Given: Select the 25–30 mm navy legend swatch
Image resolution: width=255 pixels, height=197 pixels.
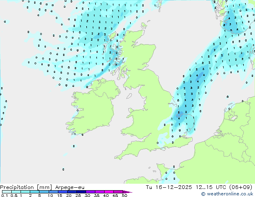Looking at the screenshot, I should tap(81, 192).
